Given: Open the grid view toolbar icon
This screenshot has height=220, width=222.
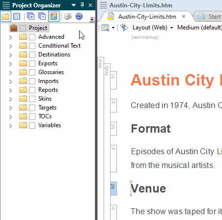Looking at the screenshot, I should coord(17,16).
